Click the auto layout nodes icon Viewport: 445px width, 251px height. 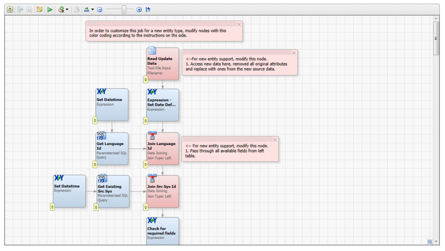coord(87,10)
